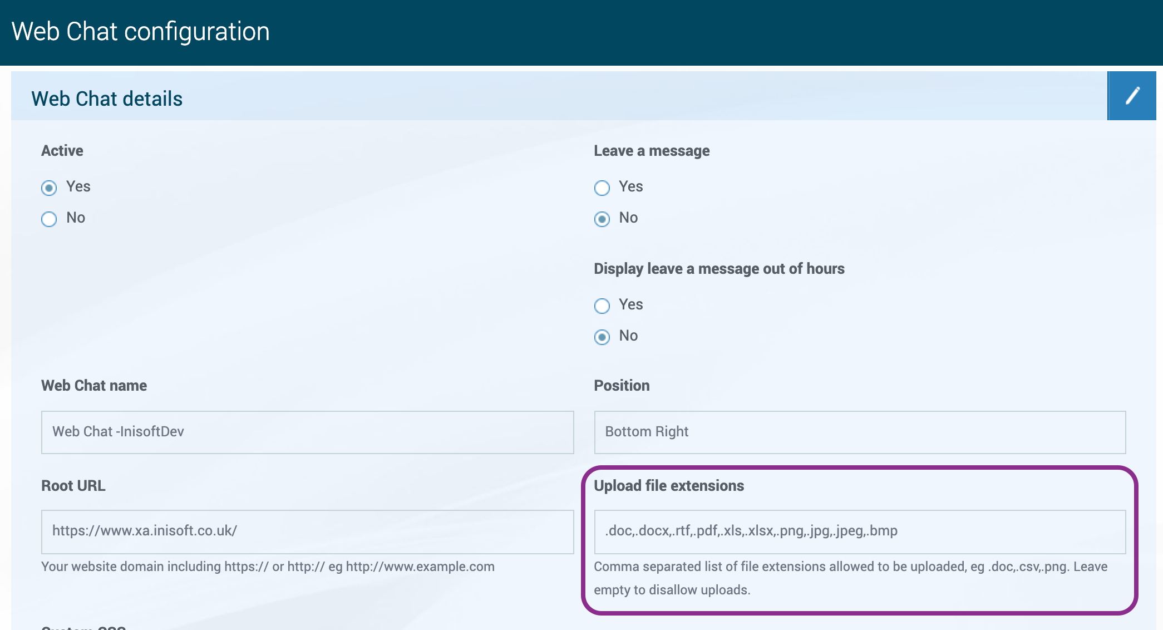
Task: Click the Root URL input field
Action: point(307,531)
